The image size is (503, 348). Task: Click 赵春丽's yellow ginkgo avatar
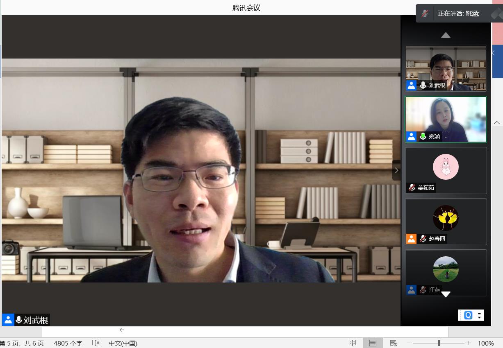pyautogui.click(x=446, y=218)
